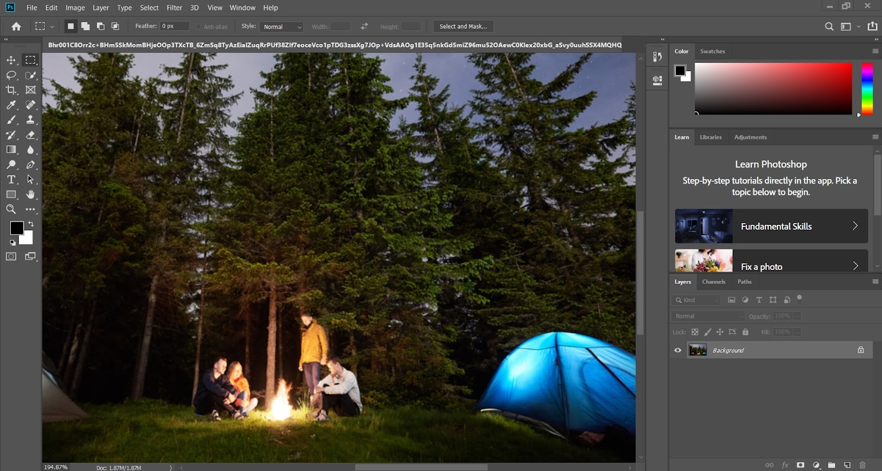
Task: Select the Move tool
Action: (11, 60)
